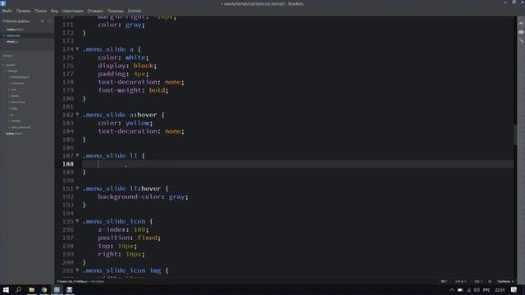Click the sixth taskbar app icon
Screen dimensions: 525x295
point(69,289)
